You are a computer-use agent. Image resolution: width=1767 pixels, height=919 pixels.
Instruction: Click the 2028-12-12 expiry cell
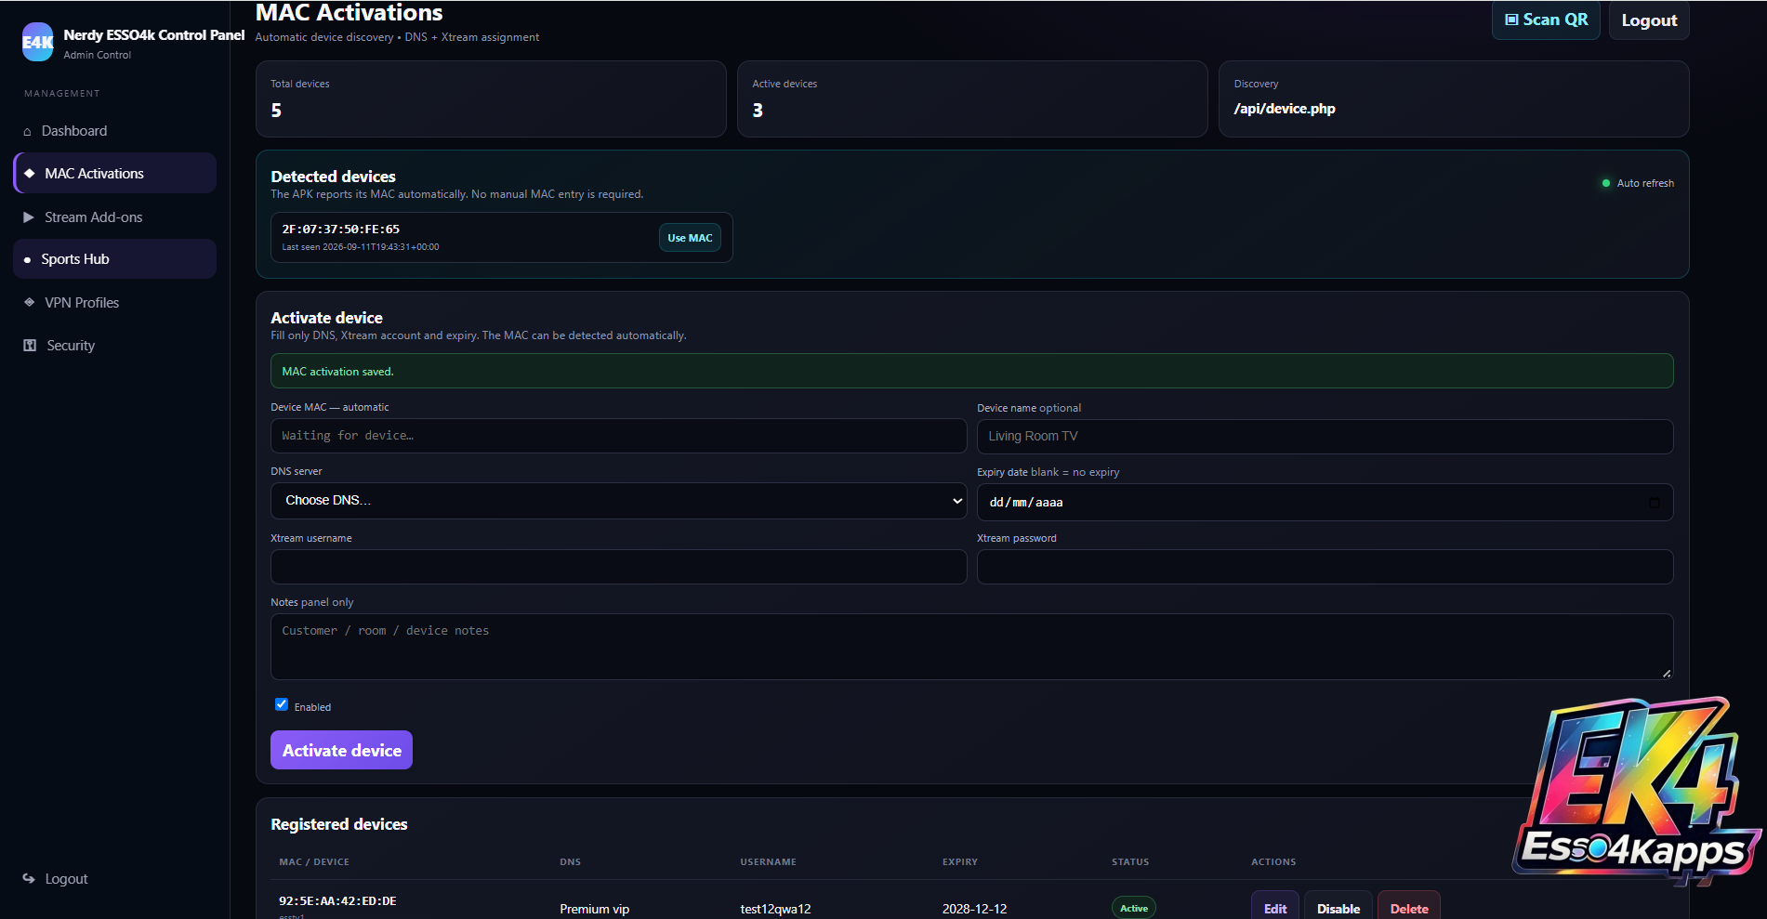(x=974, y=909)
